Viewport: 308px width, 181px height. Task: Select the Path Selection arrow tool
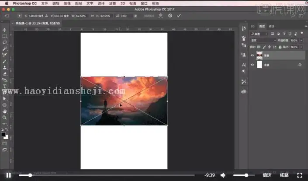click(x=4, y=99)
